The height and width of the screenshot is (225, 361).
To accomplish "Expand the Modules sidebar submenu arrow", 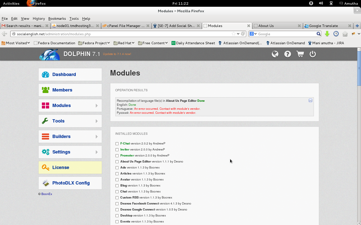I will click(97, 106).
